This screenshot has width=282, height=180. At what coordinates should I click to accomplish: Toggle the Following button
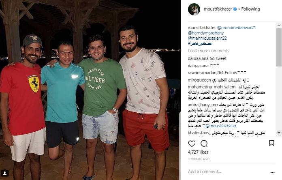pos(250,9)
